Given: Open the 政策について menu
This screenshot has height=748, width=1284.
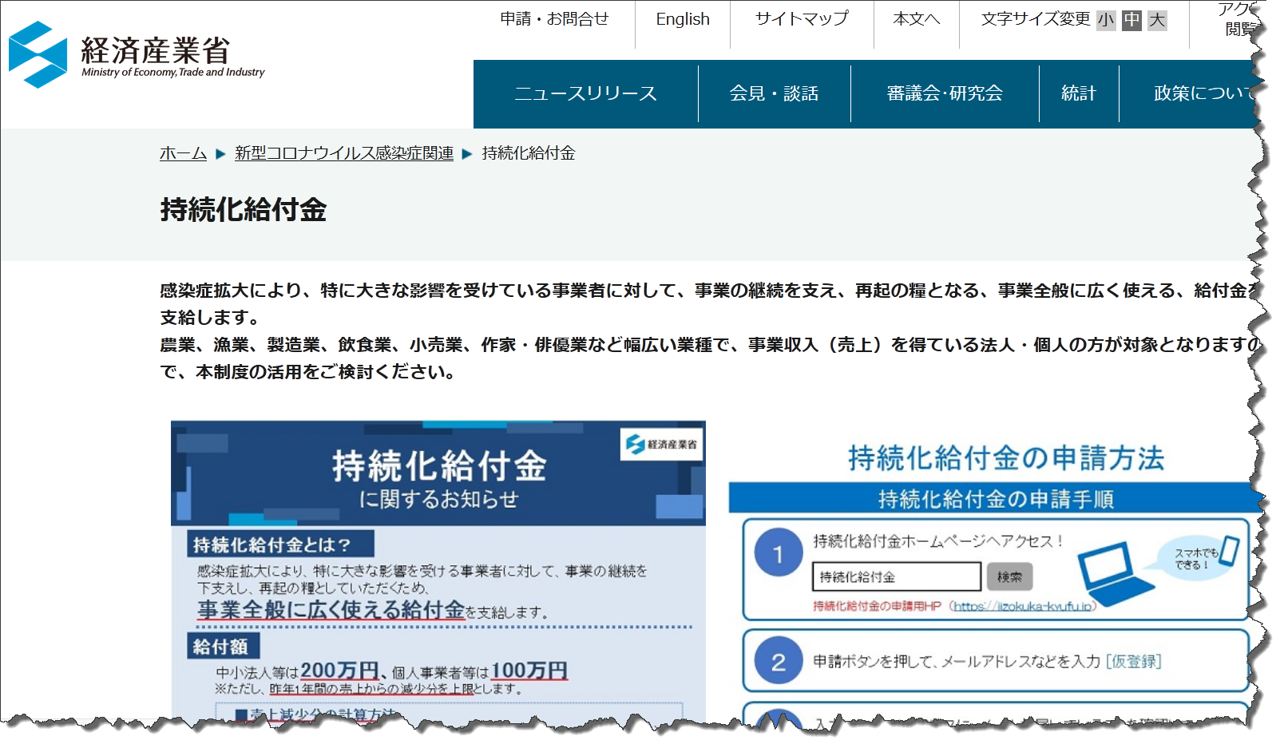Looking at the screenshot, I should (x=1188, y=93).
